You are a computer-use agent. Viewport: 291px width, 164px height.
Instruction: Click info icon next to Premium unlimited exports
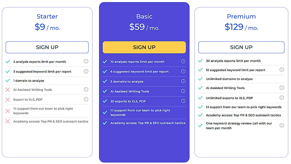point(282,98)
